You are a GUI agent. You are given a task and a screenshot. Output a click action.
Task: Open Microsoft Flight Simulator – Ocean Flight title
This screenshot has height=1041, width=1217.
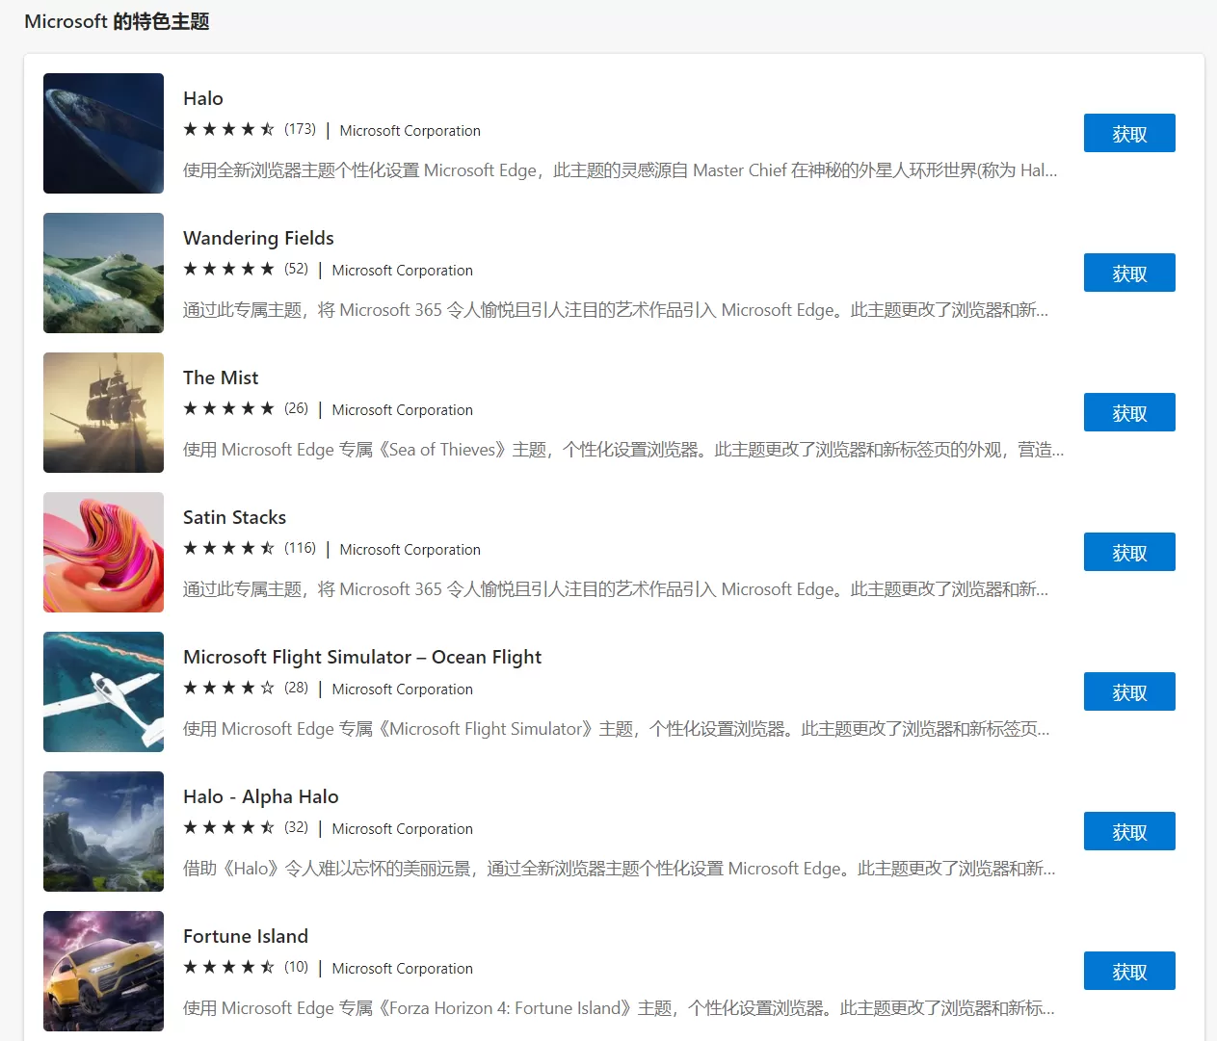click(362, 657)
